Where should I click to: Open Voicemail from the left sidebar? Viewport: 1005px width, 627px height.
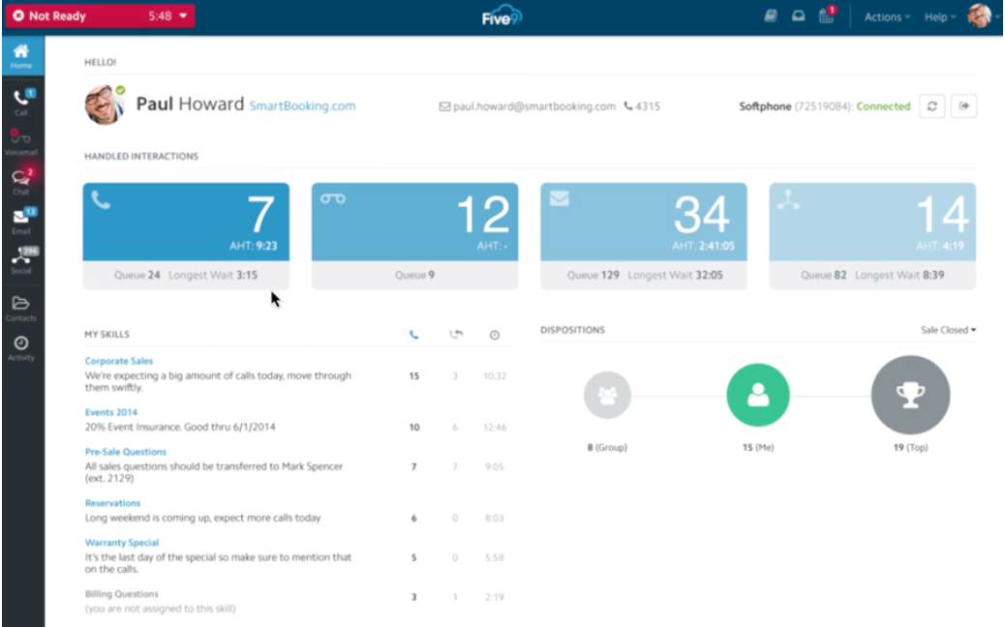click(21, 142)
